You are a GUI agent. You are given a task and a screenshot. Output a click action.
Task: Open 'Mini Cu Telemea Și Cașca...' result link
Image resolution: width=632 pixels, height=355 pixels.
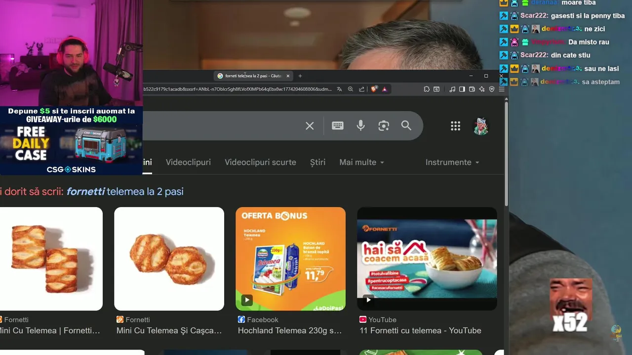pos(169,330)
